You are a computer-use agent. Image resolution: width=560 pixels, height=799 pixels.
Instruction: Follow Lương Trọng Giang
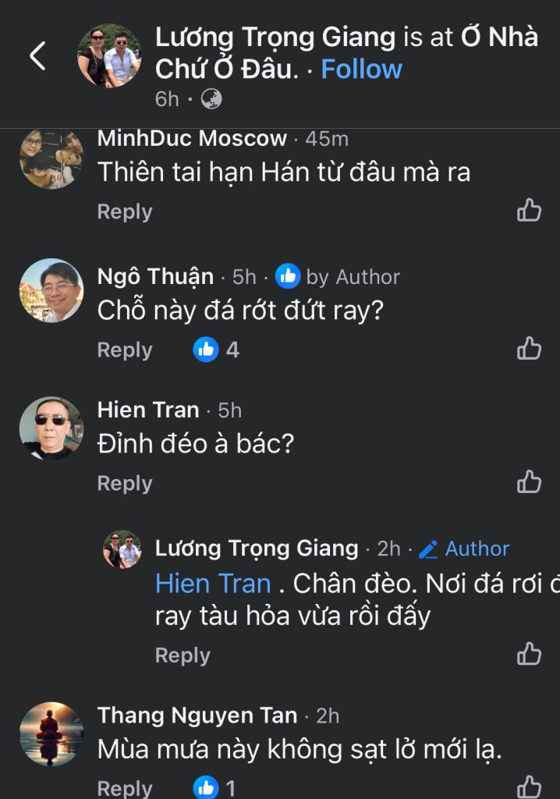click(361, 69)
